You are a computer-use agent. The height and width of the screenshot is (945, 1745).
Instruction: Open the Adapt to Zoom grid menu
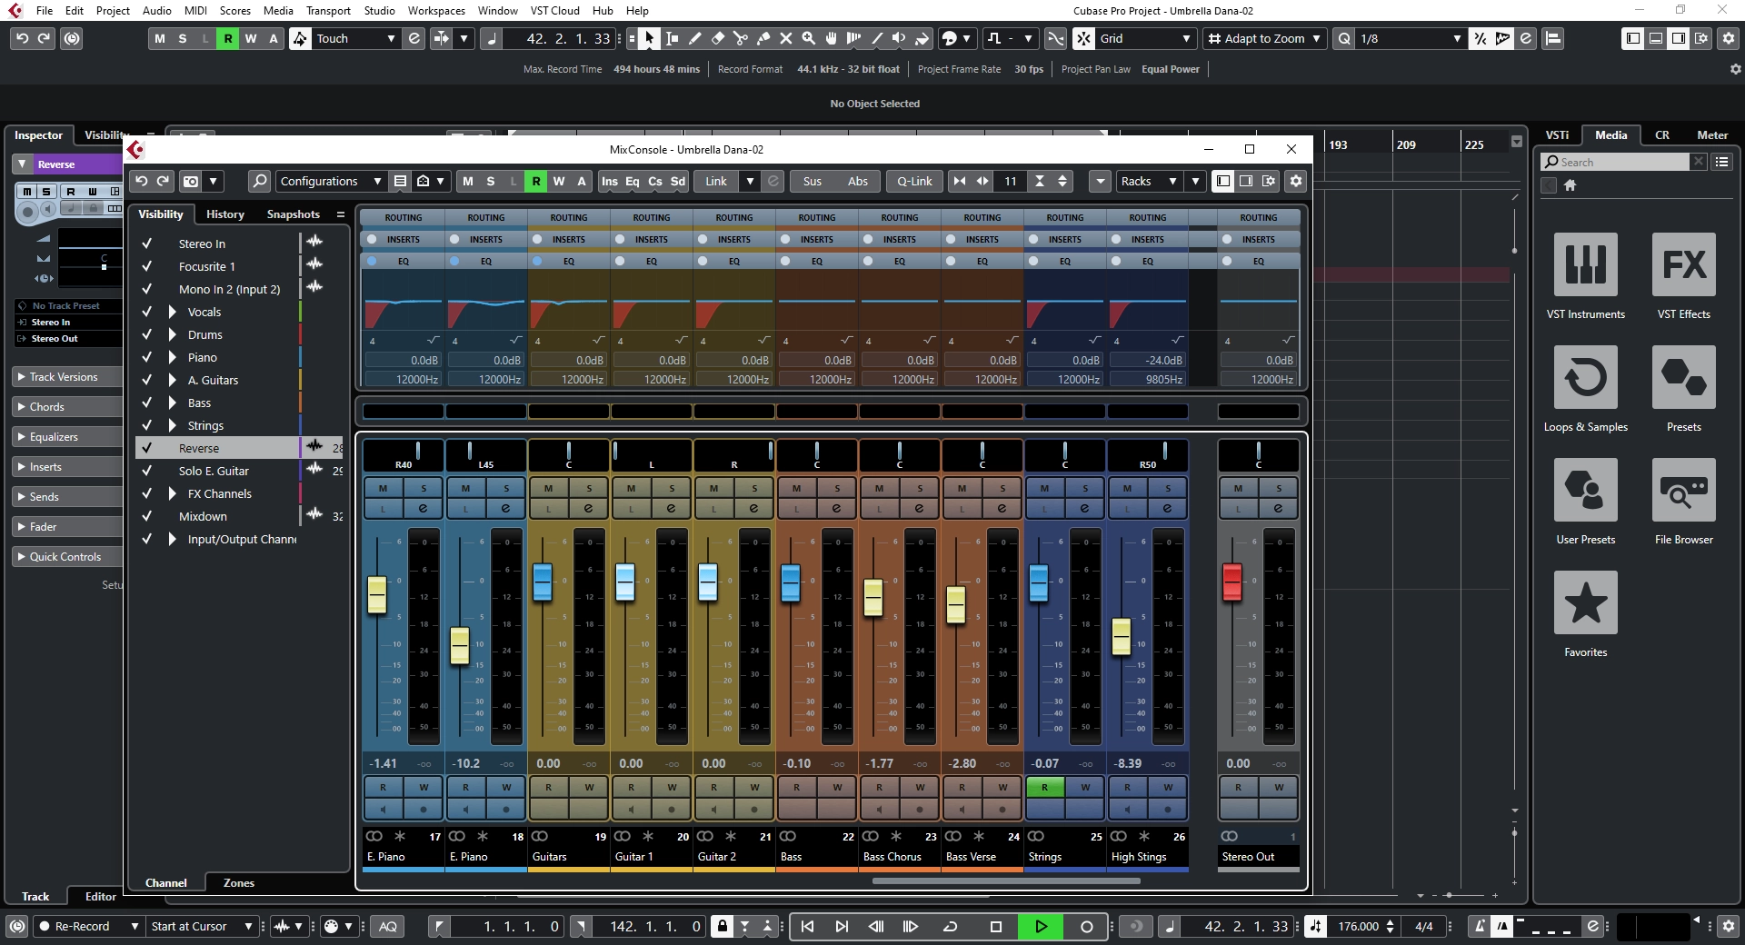[1264, 38]
